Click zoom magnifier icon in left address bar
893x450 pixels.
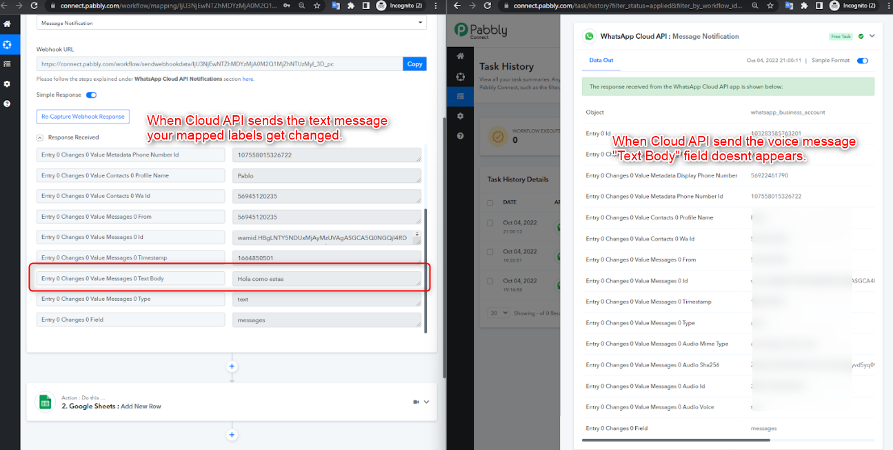pos(301,6)
